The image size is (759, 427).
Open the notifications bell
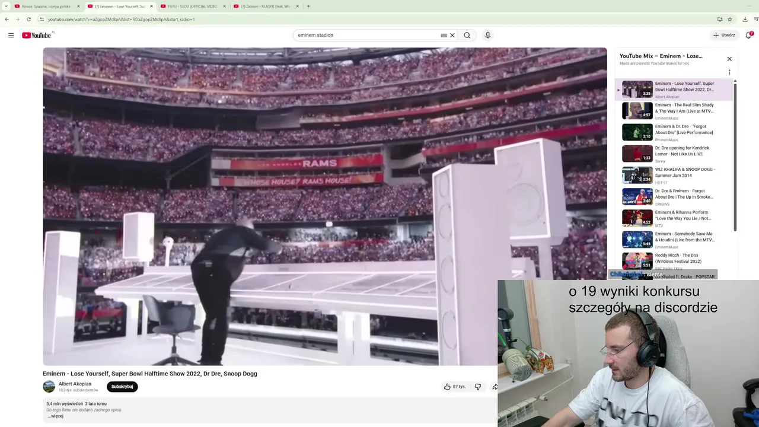click(750, 35)
